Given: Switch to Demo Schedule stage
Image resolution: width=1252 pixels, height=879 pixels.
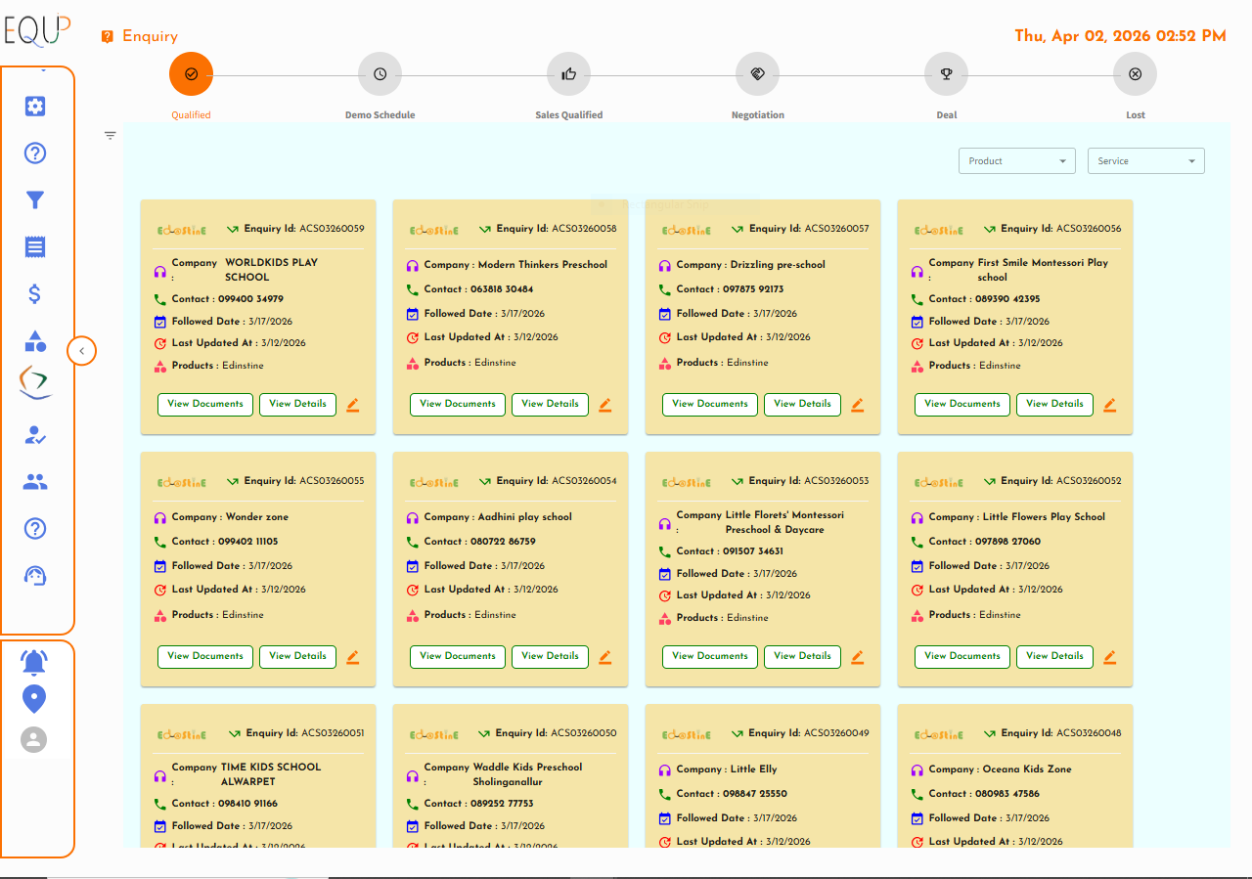Looking at the screenshot, I should (380, 74).
